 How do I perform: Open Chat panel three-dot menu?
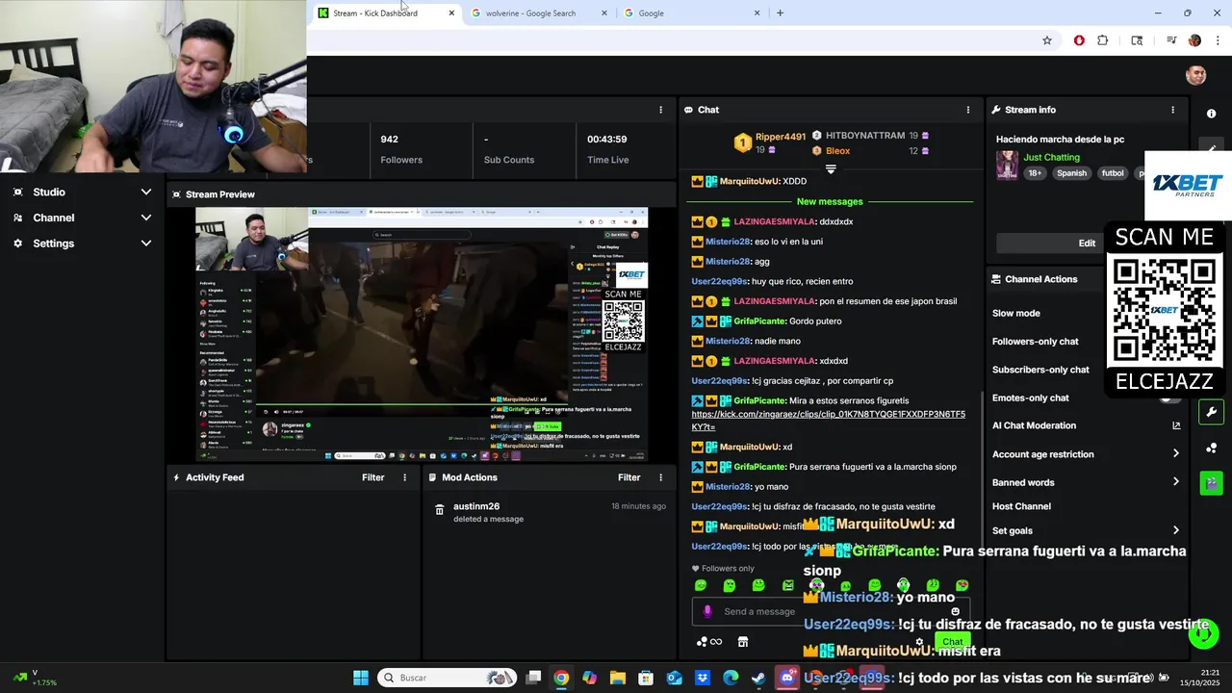point(968,110)
